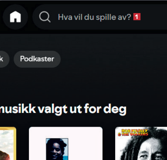Image resolution: width=167 pixels, height=160 pixels.
Task: Click the round dark button surrounding the home icon
Action: (15, 17)
